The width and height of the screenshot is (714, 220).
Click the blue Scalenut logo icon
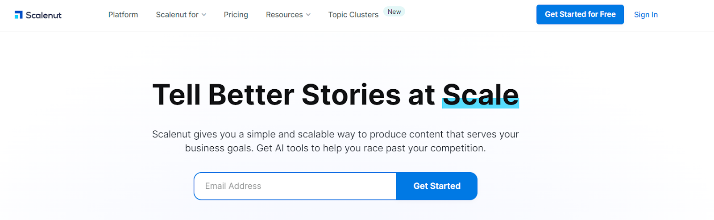click(x=18, y=15)
